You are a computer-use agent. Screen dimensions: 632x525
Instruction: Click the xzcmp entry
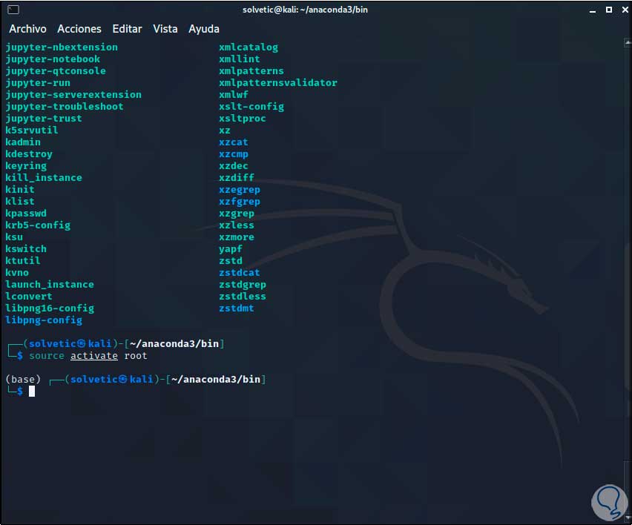(x=234, y=154)
